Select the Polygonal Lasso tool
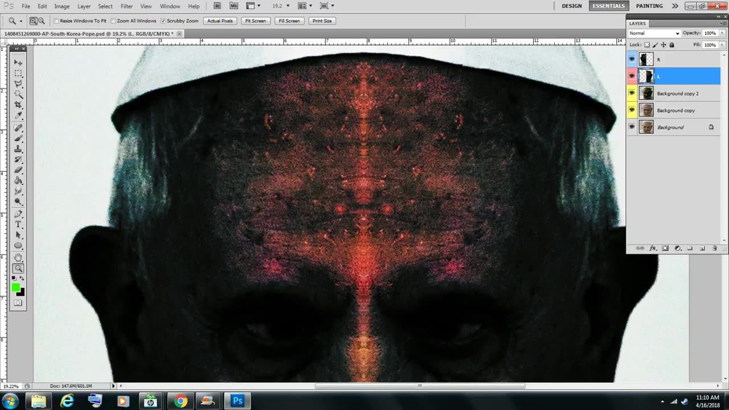Screen dimensions: 729x410 coord(18,84)
